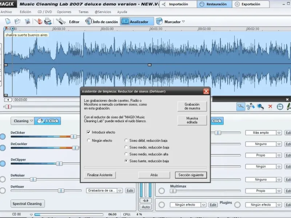Open Spectral Cleaning

28,204
